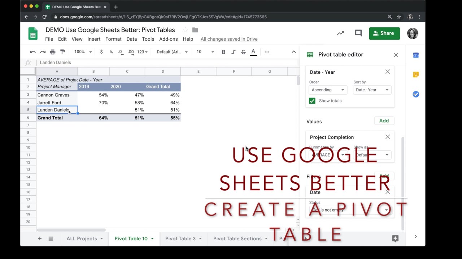Open the ALL Projects tab dropdown arrow
The image size is (462, 259).
(101, 238)
